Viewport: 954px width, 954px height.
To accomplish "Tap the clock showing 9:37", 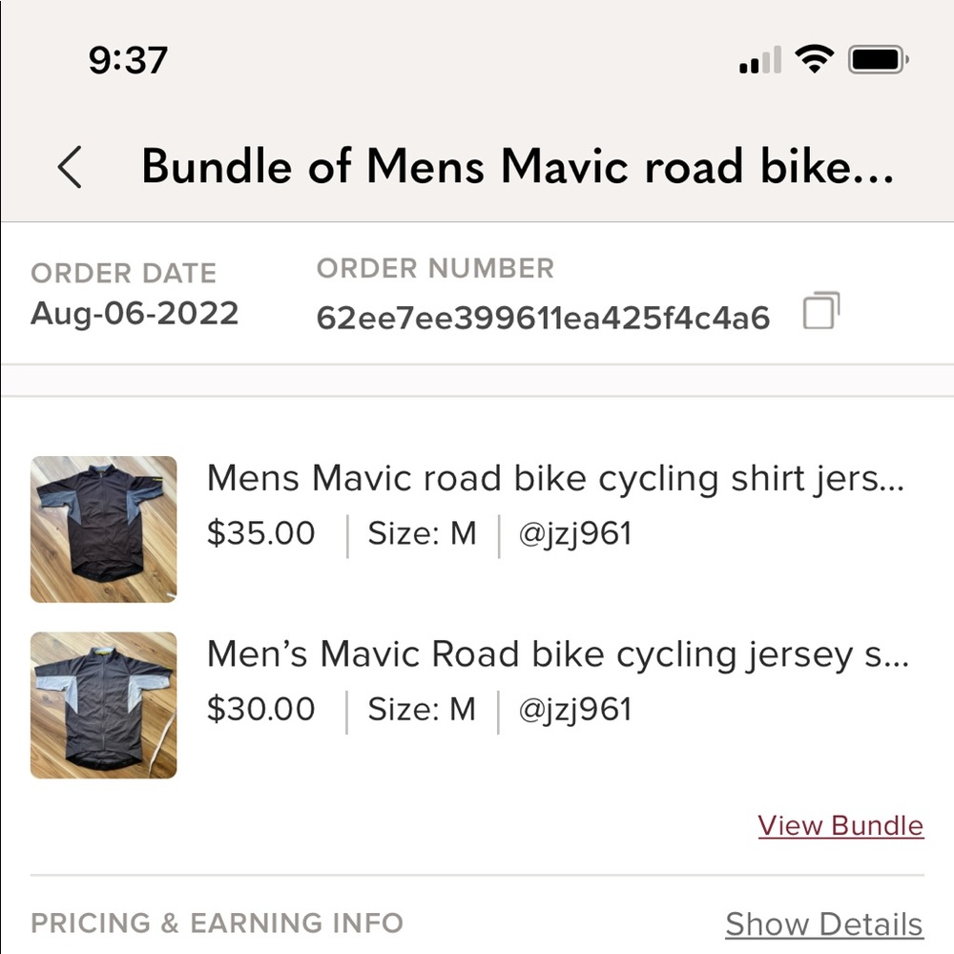I will click(124, 59).
